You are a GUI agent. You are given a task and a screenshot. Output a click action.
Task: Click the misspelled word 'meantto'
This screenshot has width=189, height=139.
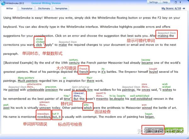point(102,99)
